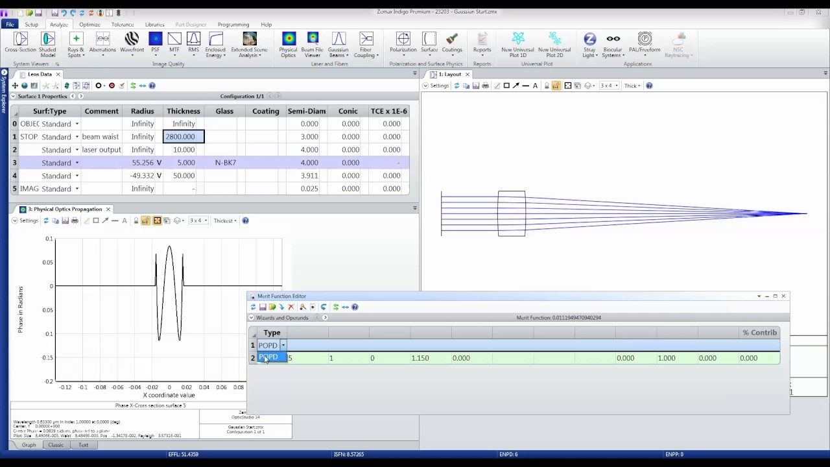Open the Wavefront analysis menu
Viewport: 830px width, 467px height.
132,45
